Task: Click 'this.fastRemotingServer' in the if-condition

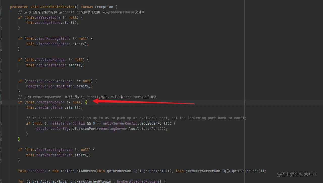Action: 49,150
